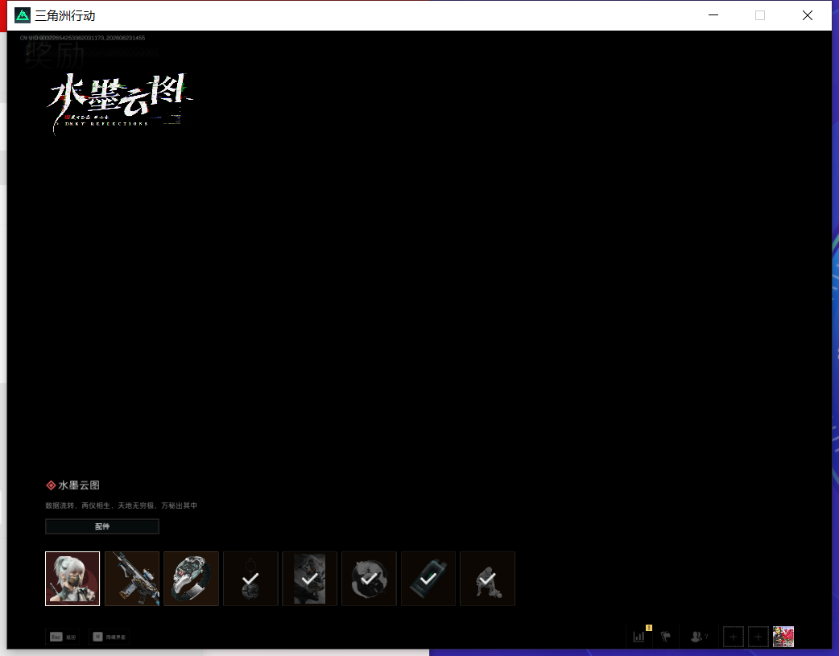Open the player avatar picture

pos(783,637)
